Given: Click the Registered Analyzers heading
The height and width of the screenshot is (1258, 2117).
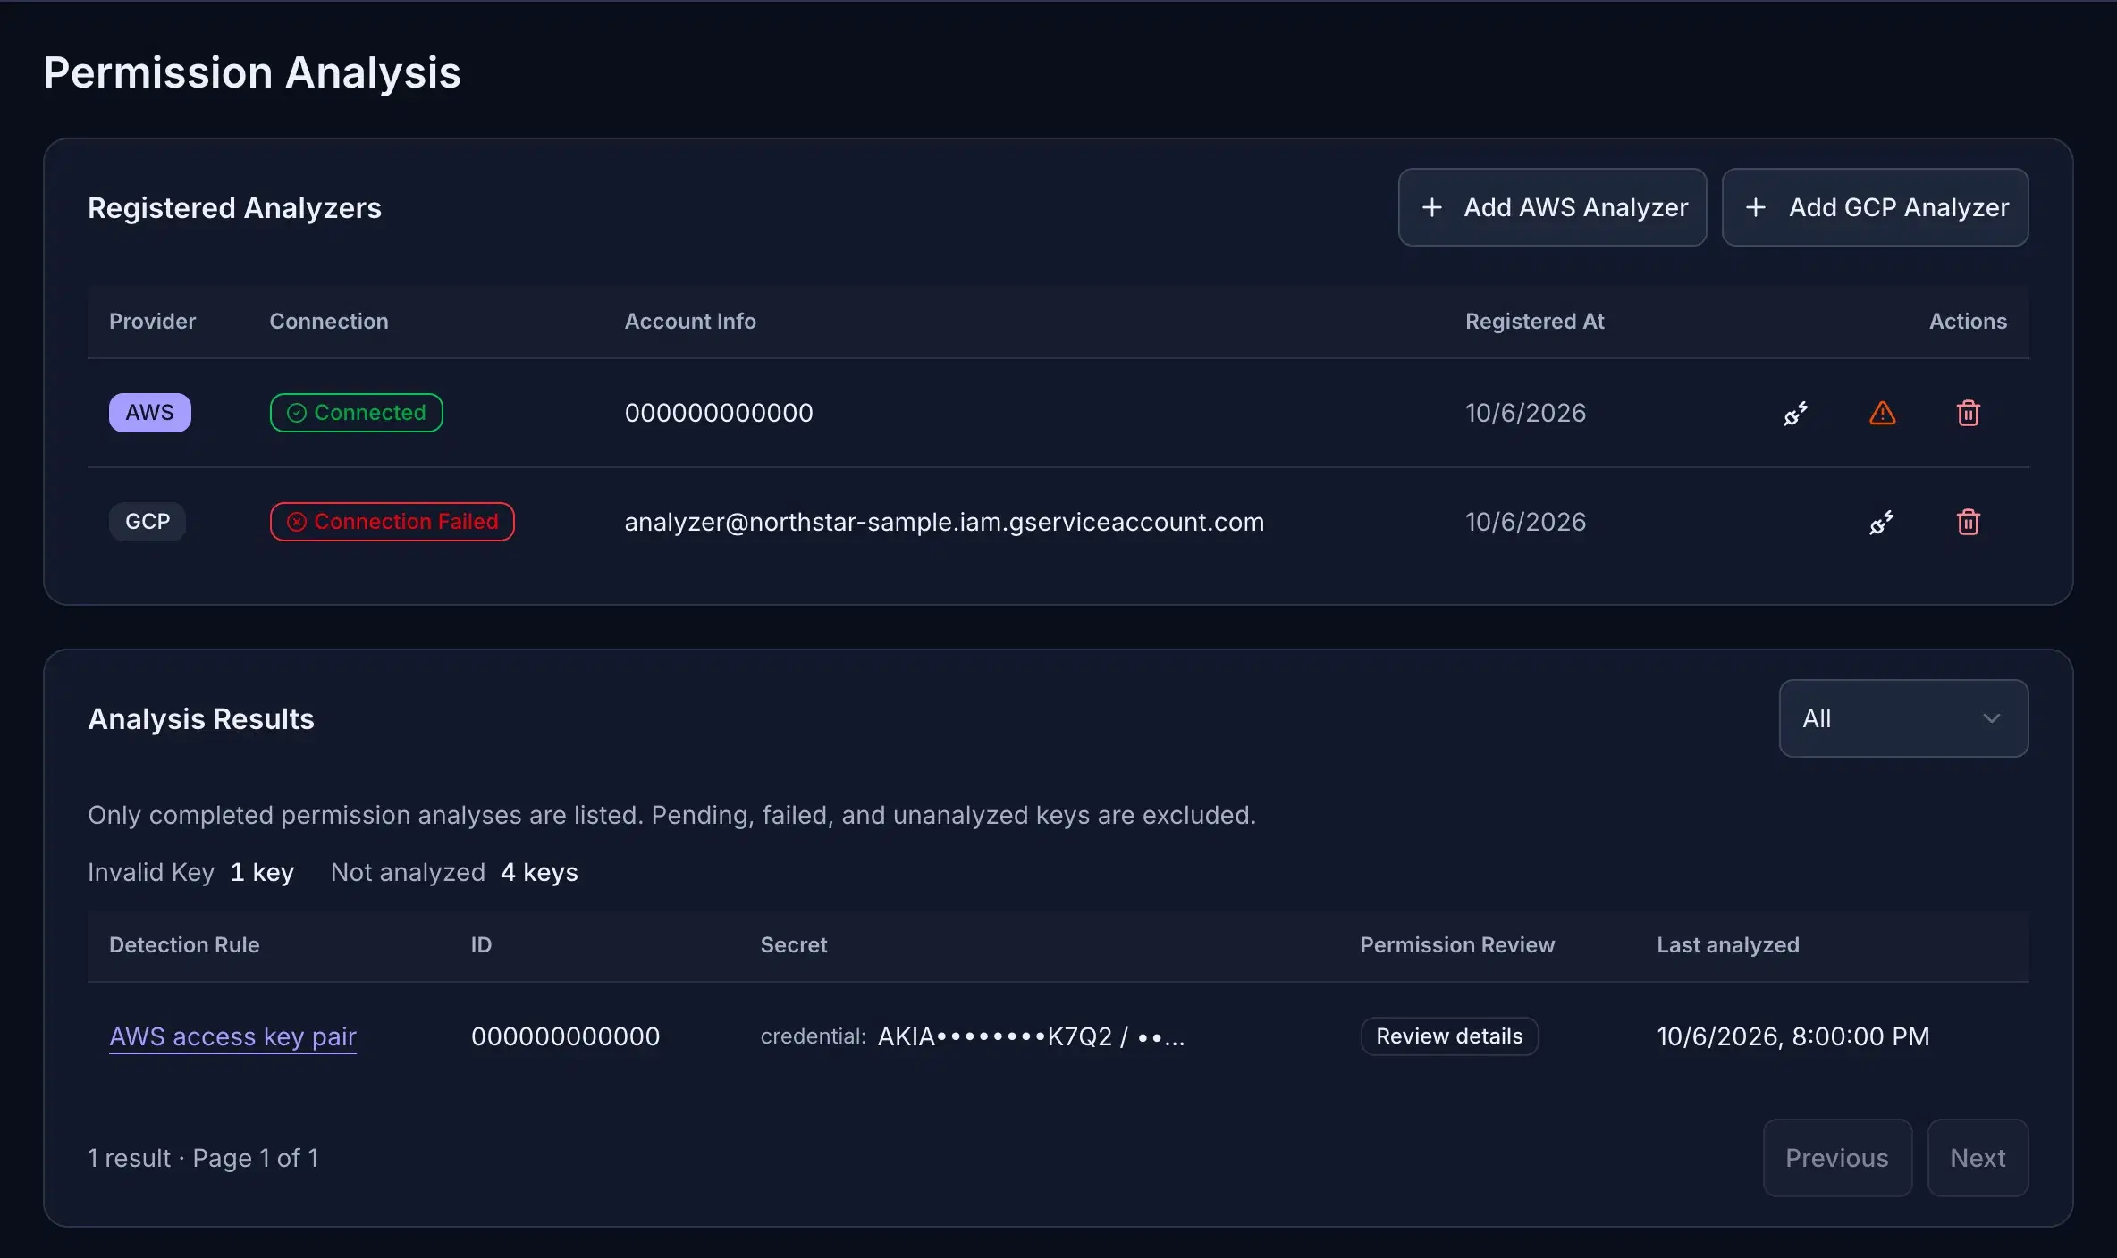Looking at the screenshot, I should pyautogui.click(x=234, y=208).
